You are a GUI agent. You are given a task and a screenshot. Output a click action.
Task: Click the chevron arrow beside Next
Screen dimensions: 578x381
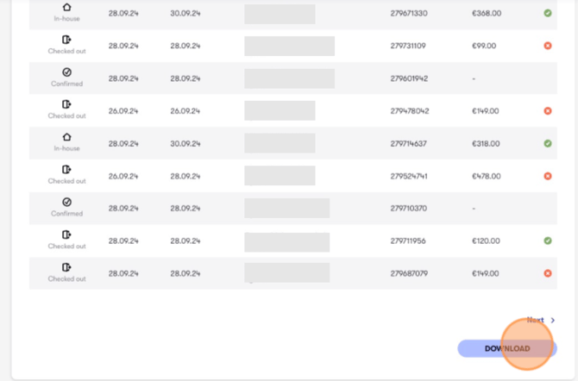553,320
